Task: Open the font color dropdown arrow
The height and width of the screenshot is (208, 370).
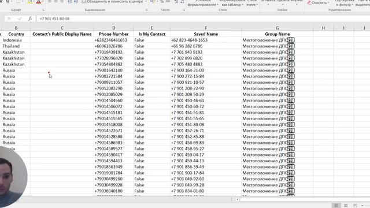Action: point(43,1)
